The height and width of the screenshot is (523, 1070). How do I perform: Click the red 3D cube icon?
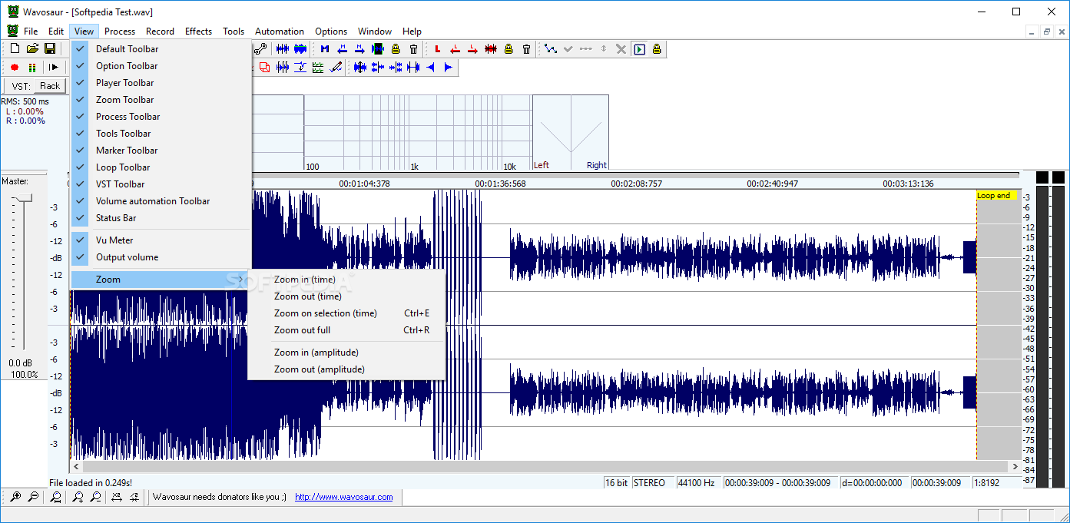click(x=265, y=68)
